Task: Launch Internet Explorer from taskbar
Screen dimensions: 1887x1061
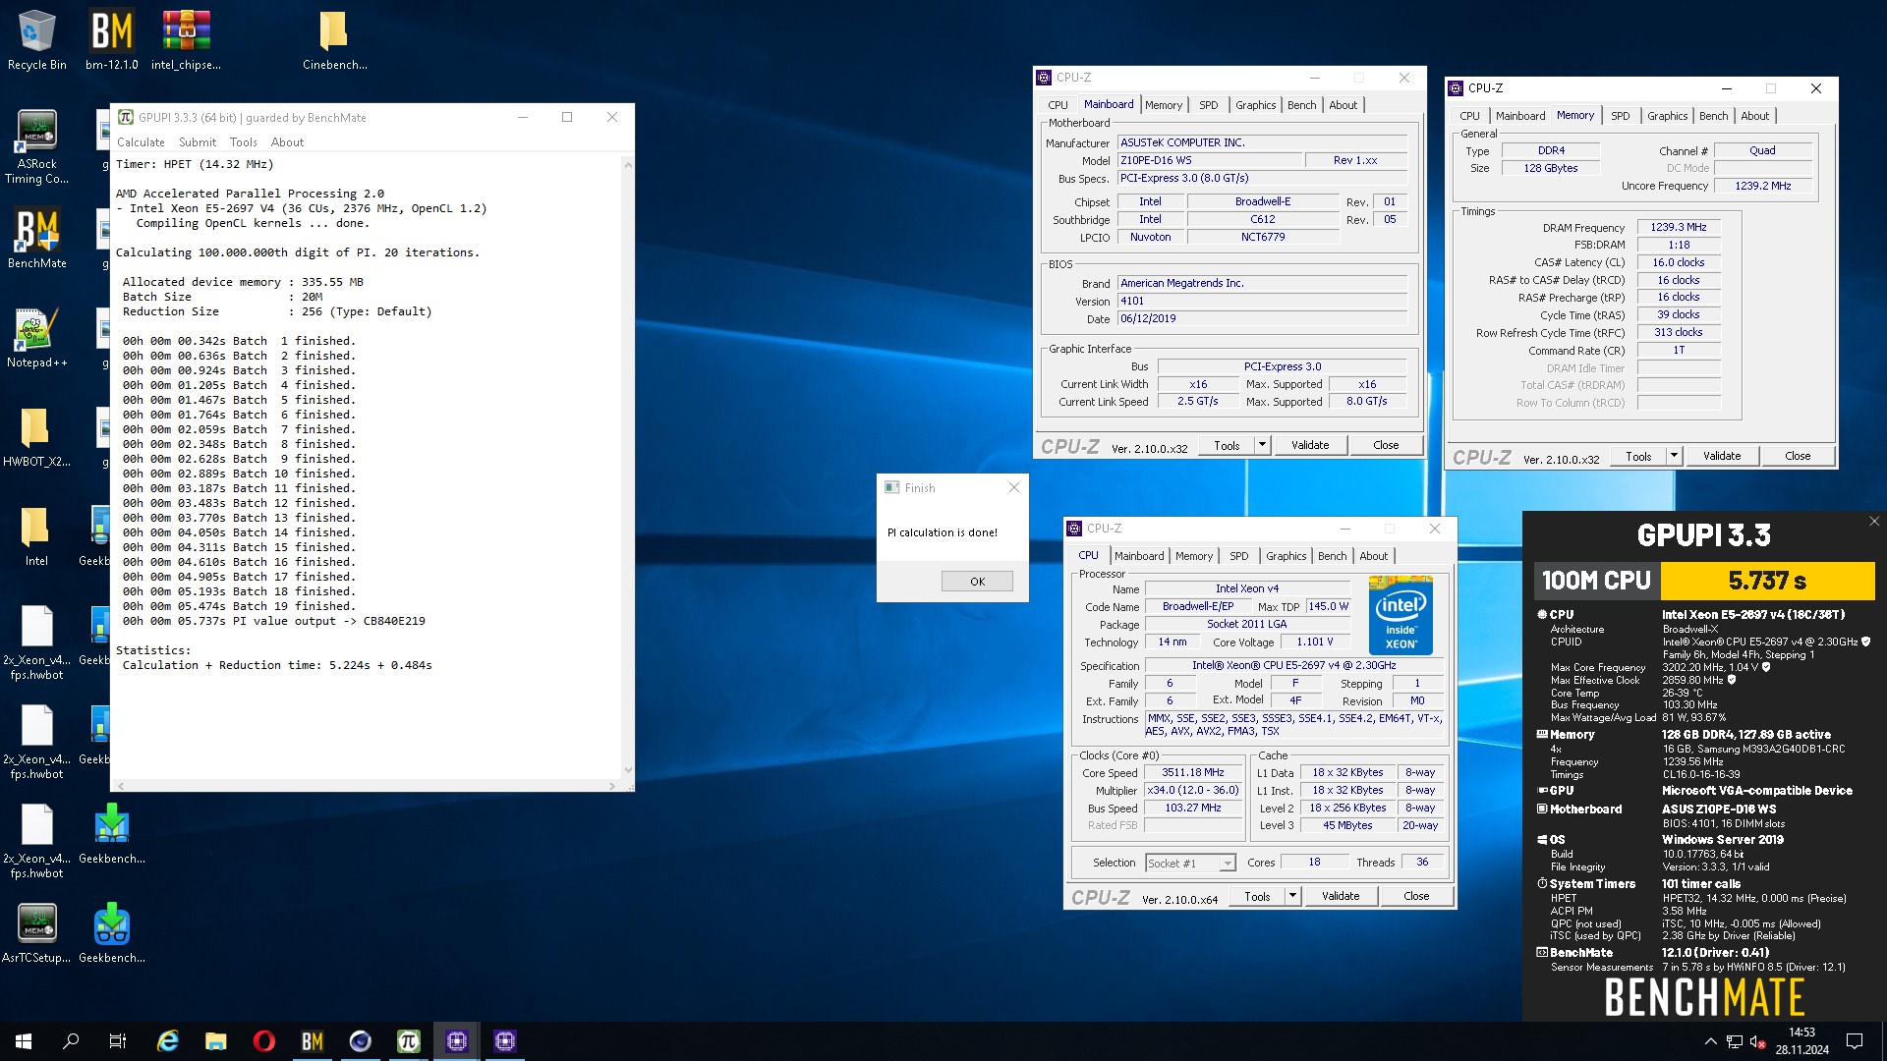Action: [168, 1041]
